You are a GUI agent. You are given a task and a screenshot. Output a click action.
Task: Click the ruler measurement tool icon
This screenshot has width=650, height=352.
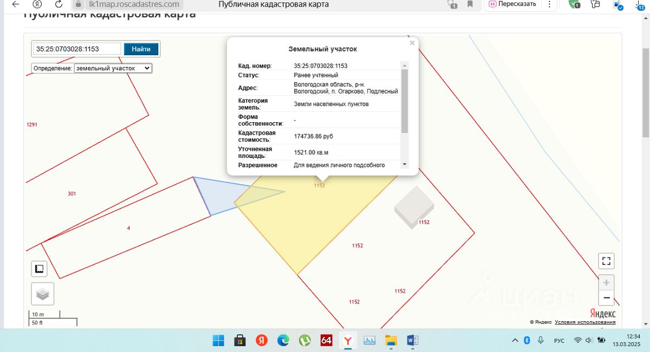[x=39, y=269]
